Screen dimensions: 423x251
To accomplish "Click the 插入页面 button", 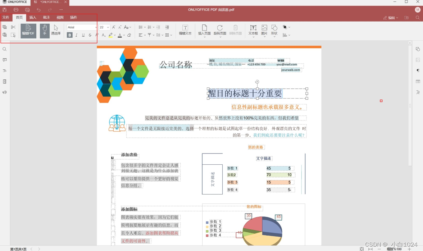I will [x=204, y=31].
